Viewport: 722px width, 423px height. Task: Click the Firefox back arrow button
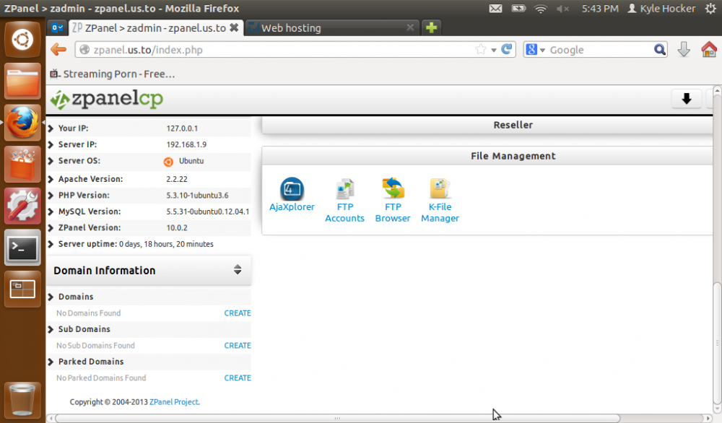[x=58, y=50]
